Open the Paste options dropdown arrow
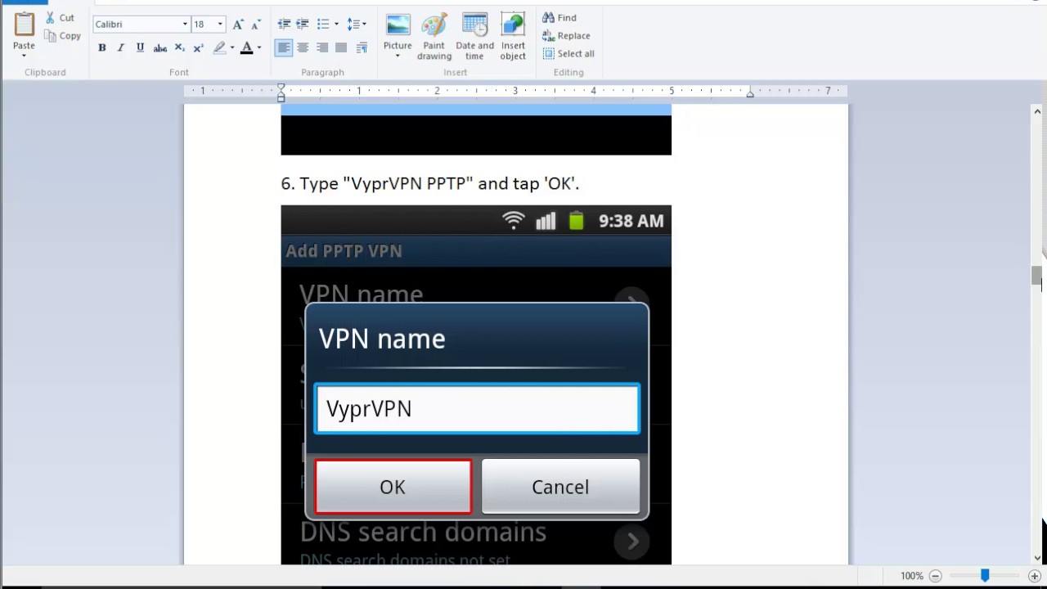 coord(24,56)
